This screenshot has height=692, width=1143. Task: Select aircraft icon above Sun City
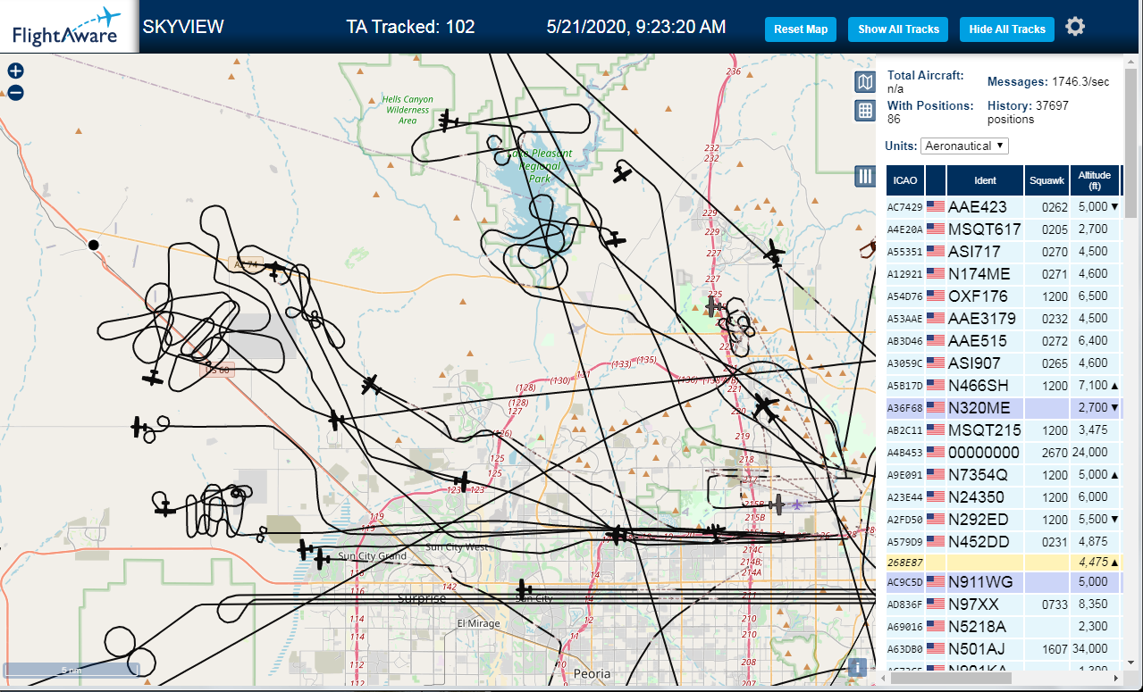[x=524, y=589]
